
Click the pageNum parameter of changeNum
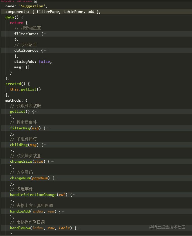(x=40, y=178)
